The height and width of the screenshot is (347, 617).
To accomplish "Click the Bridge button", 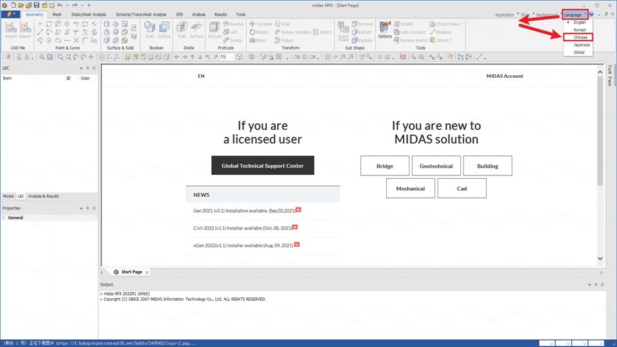I will point(385,166).
